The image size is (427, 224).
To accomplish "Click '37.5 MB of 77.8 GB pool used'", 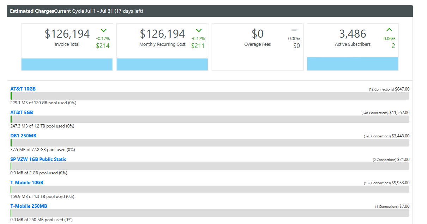I will (43, 150).
